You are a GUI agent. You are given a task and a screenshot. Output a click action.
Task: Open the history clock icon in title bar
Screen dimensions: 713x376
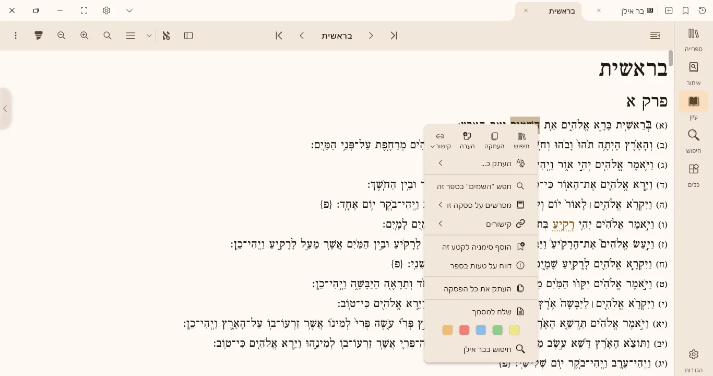(702, 10)
